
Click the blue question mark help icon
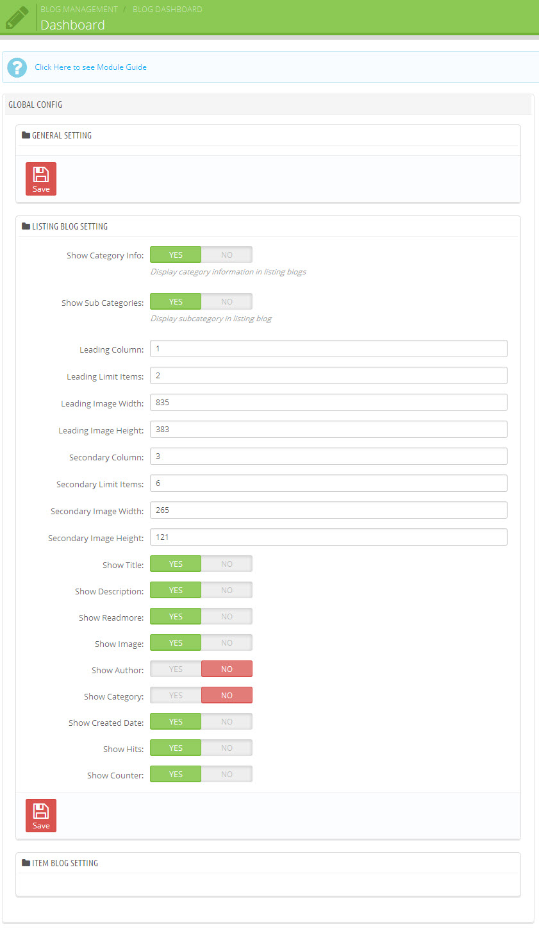(x=17, y=67)
